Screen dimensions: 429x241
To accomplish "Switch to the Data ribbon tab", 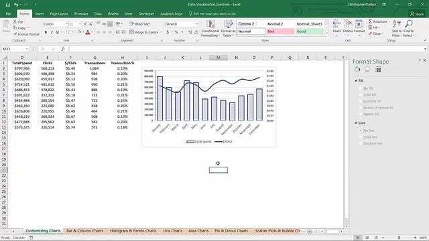I will [98, 13].
